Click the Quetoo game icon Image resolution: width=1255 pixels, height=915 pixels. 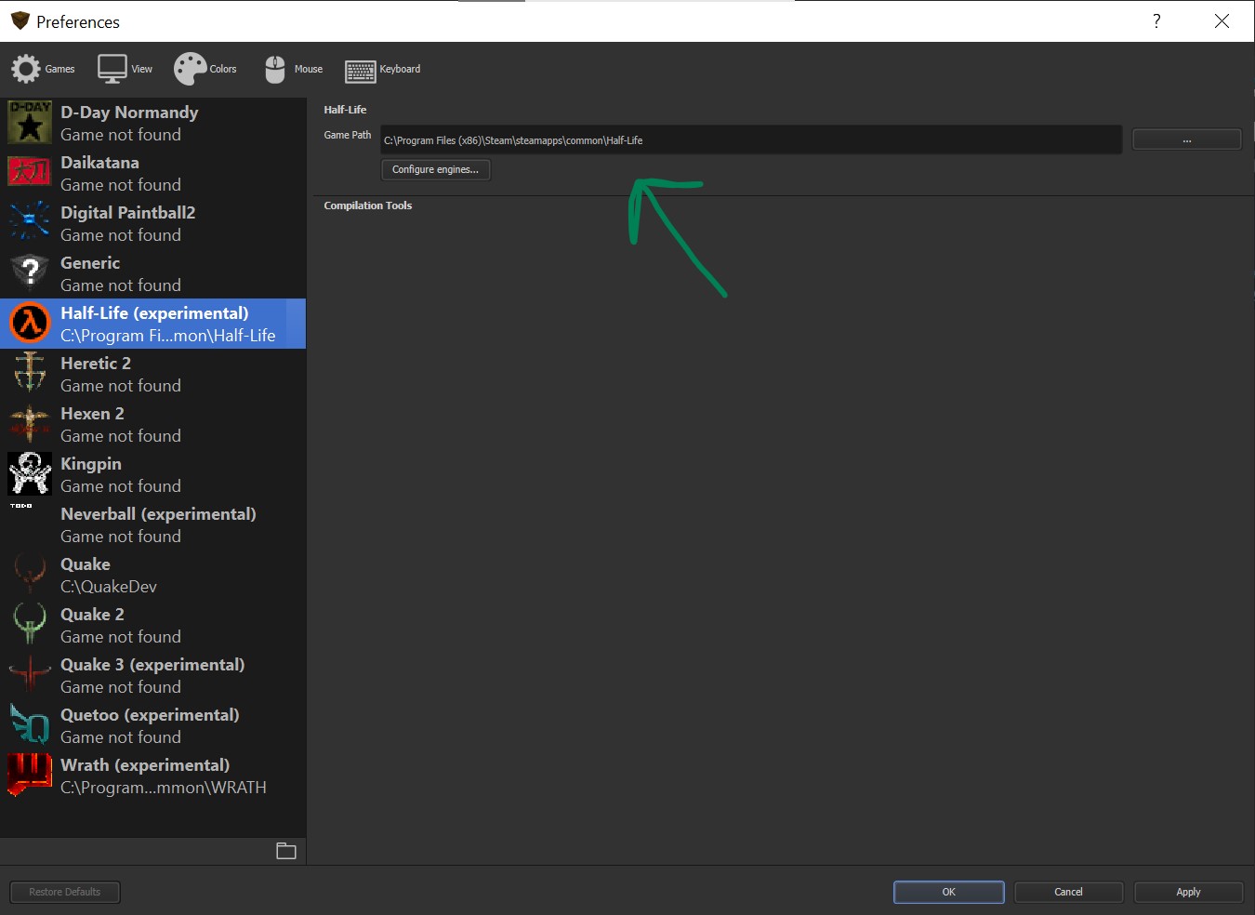[x=30, y=724]
